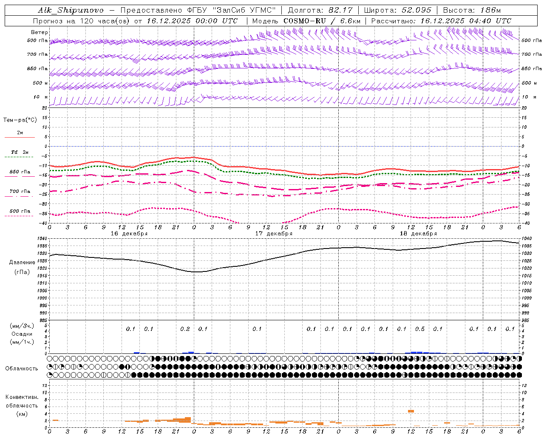Click the 12 value on left convective height axis
This screenshot has width=544, height=435.
tap(45, 385)
